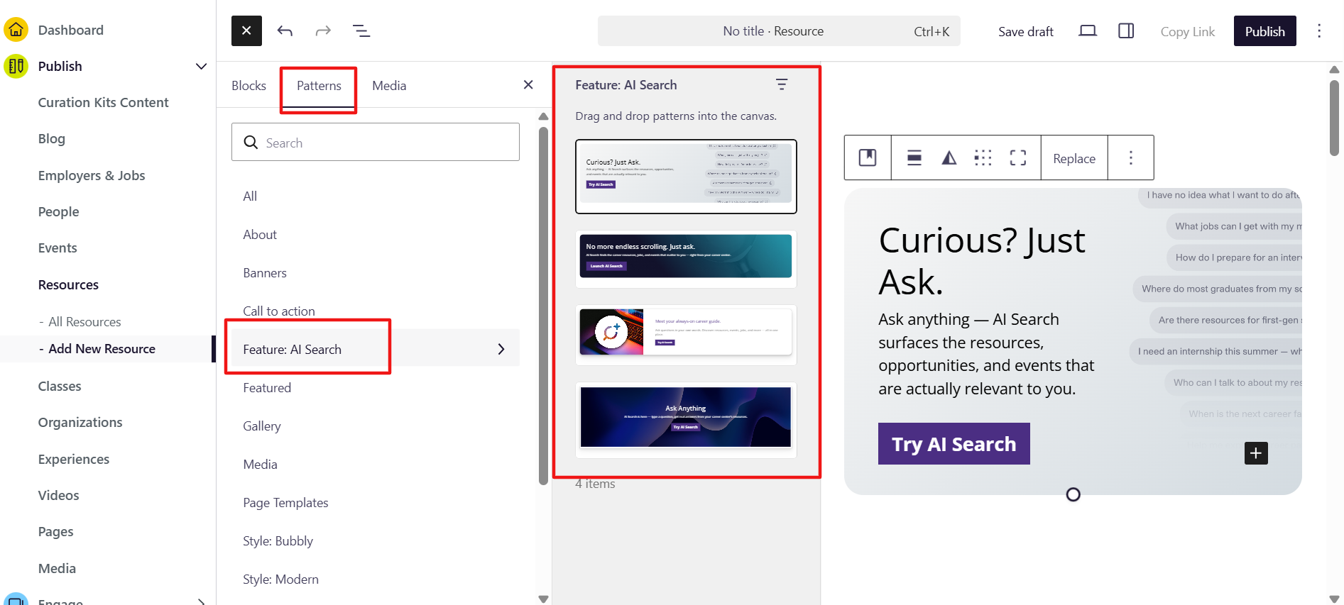Open block options three-dot menu
This screenshot has height=605, width=1344.
pos(1131,157)
